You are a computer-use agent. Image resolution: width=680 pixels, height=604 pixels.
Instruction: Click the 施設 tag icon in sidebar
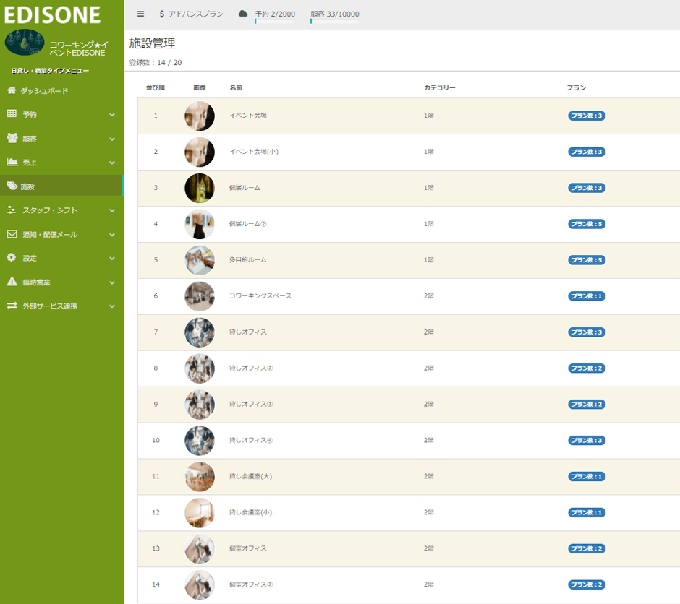12,186
